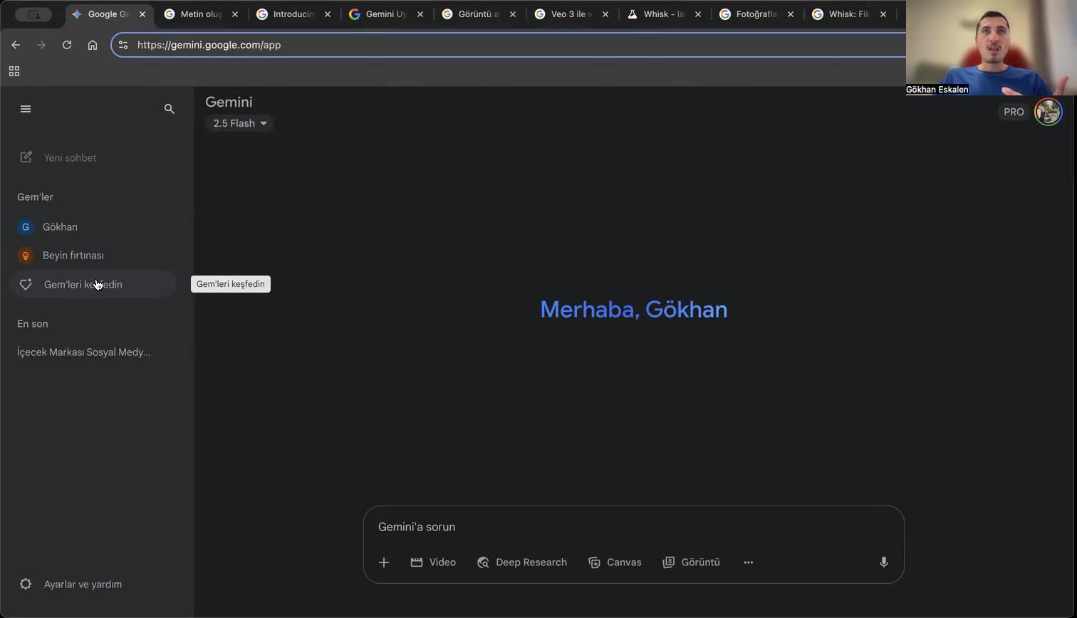Switch to the Fotoğrafla tab

coord(756,14)
